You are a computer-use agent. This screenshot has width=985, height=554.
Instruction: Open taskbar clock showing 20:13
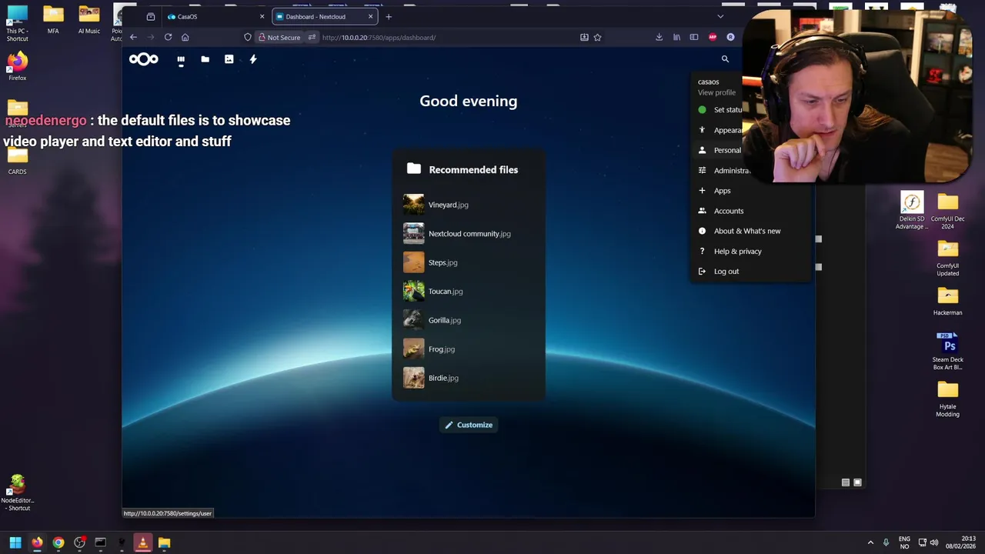tap(961, 542)
